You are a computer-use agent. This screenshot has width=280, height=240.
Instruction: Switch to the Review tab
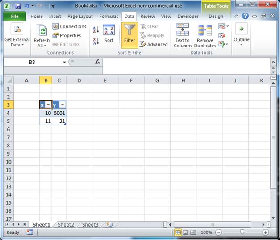pos(148,16)
